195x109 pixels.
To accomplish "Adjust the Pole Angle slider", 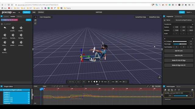I will pos(180,44).
